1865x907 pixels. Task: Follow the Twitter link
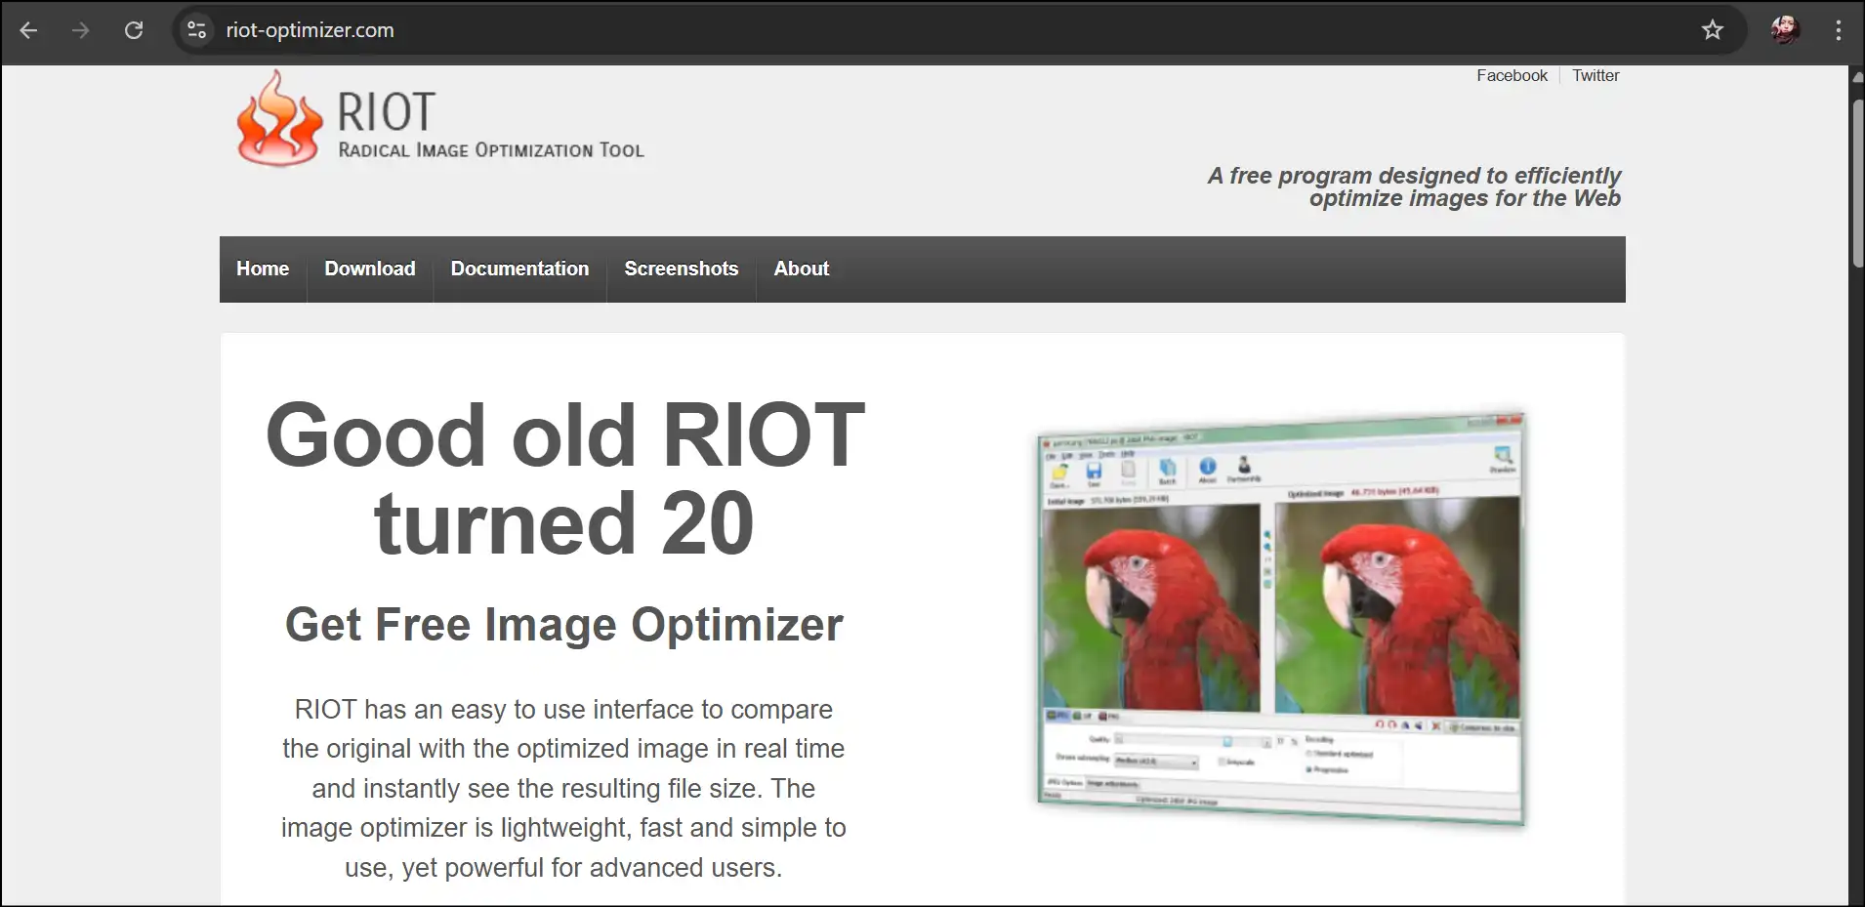[1596, 75]
